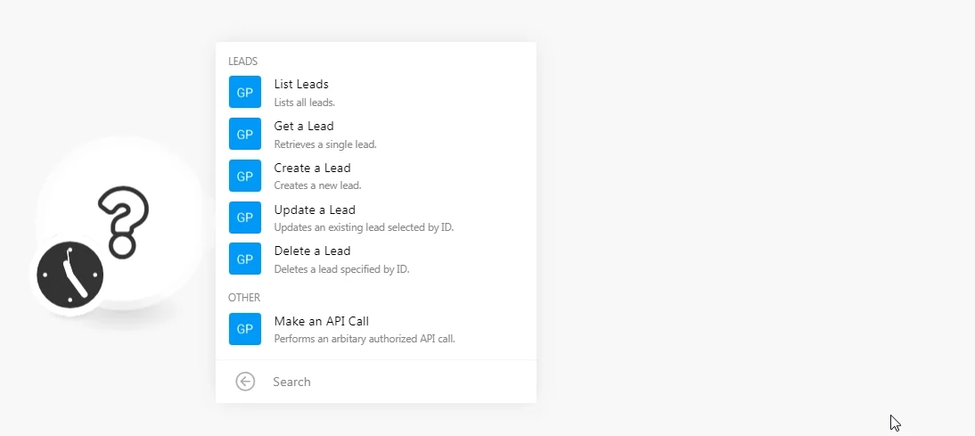Screen dimensions: 975x436
Task: Select the Create a Lead action
Action: pyautogui.click(x=375, y=176)
